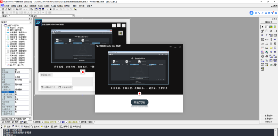Open the 数据库 menu
The height and width of the screenshot is (136, 278).
point(33,6)
